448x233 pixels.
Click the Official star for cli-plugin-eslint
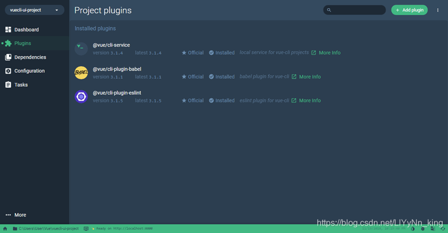point(184,101)
